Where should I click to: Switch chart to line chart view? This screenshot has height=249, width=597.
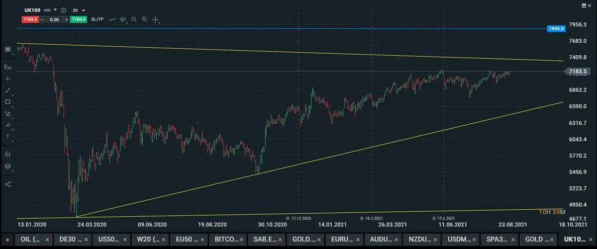(113, 19)
